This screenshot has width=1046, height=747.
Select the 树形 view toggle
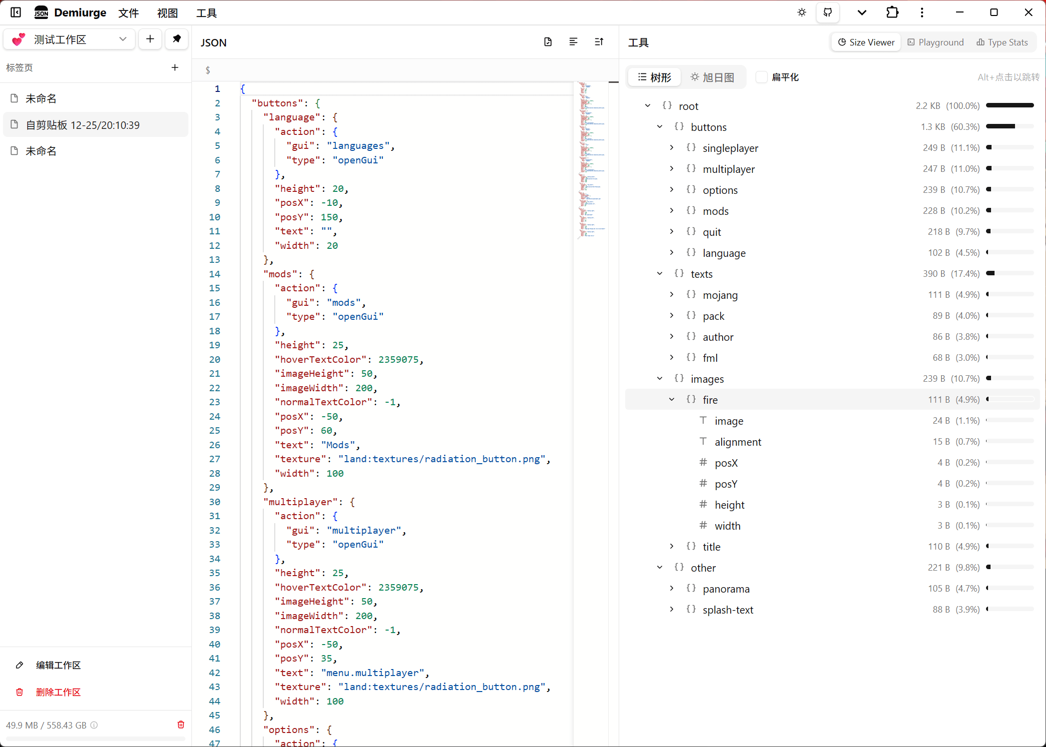pos(654,77)
